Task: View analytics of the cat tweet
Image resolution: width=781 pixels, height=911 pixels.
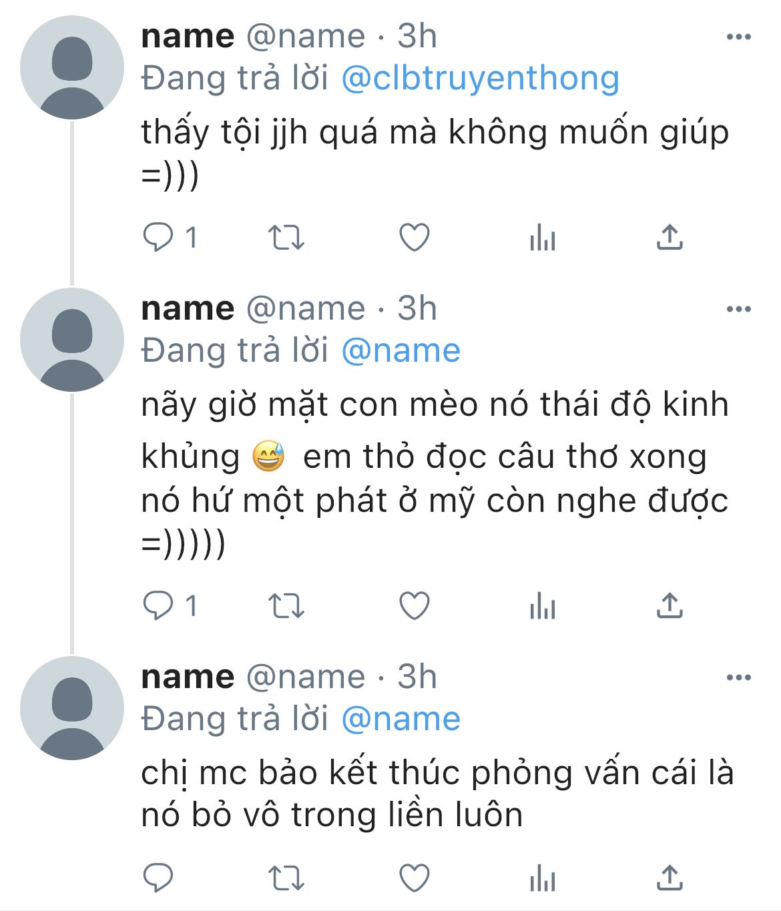Action: tap(542, 605)
